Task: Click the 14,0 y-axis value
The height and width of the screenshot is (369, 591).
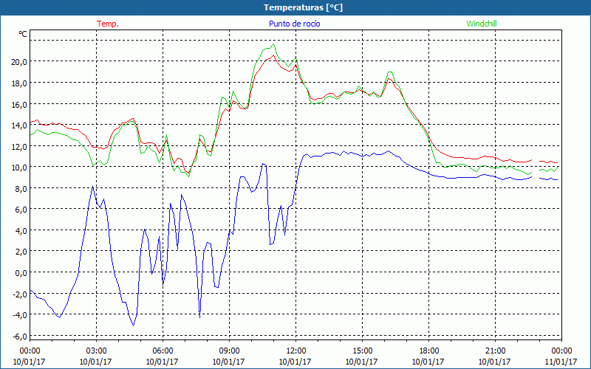Action: pos(19,125)
